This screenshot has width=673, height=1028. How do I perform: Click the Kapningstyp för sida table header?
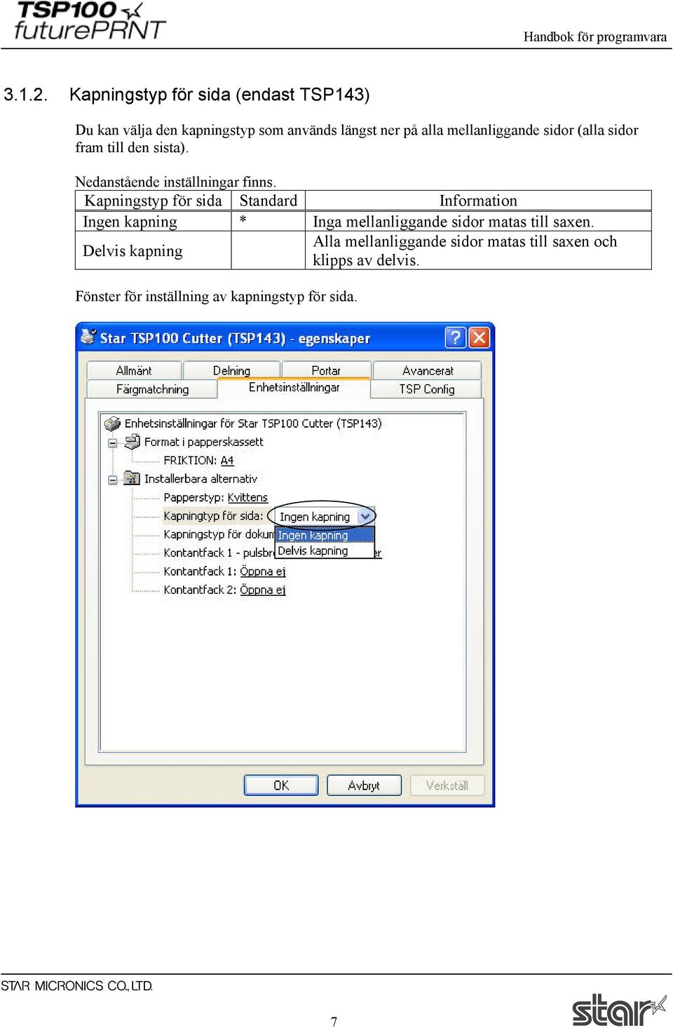[x=153, y=201]
